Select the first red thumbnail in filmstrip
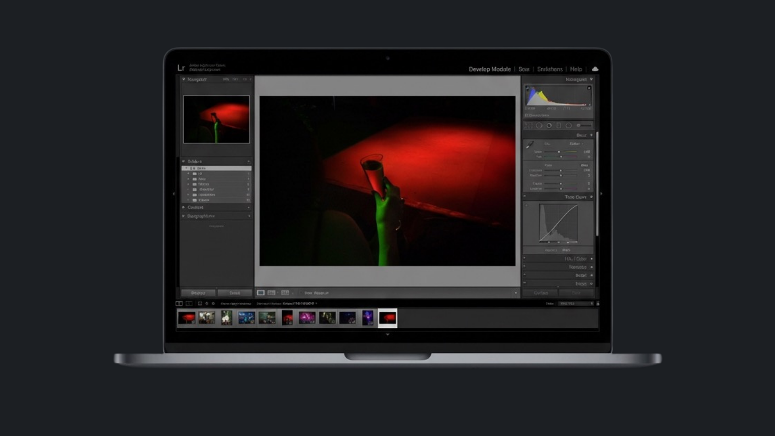Viewport: 775px width, 436px height. [186, 318]
